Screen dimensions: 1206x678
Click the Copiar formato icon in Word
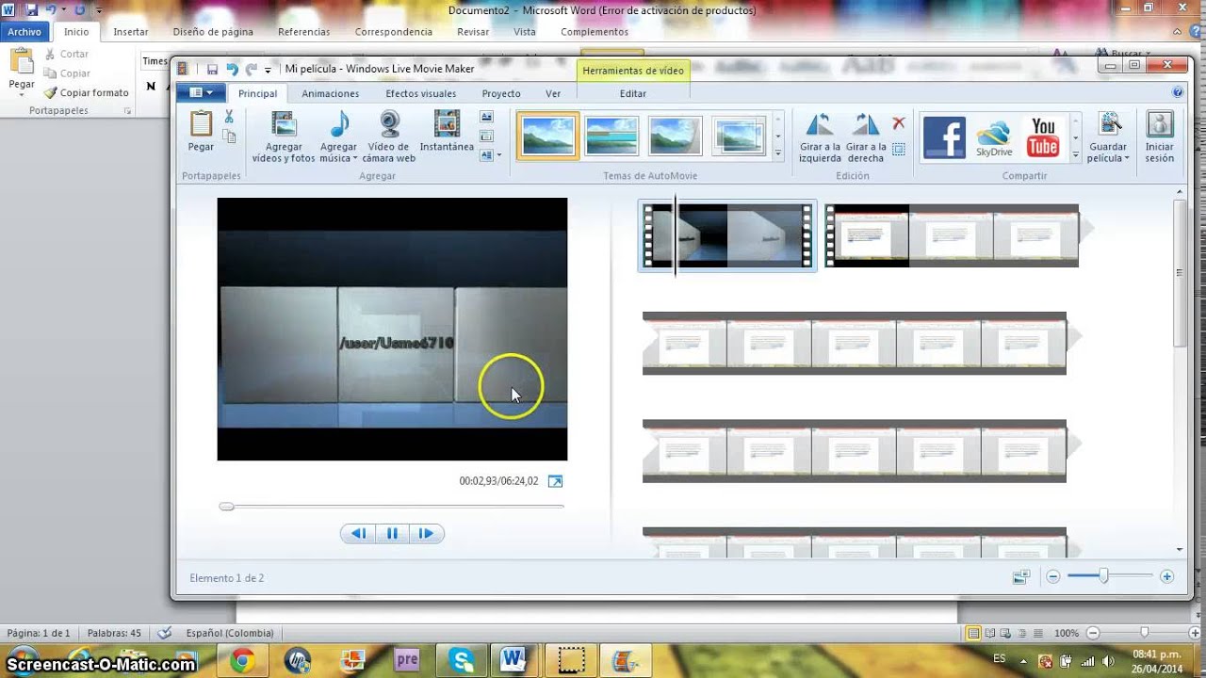[x=50, y=92]
